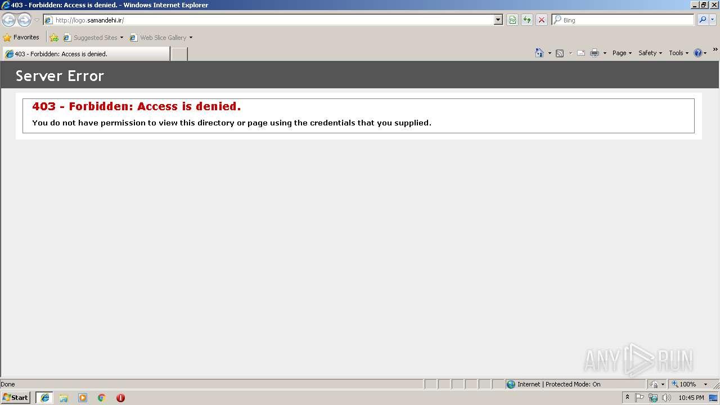This screenshot has height=405, width=720.
Task: Click the '403 - Forbidden: Access is denied.' heading
Action: pos(136,106)
